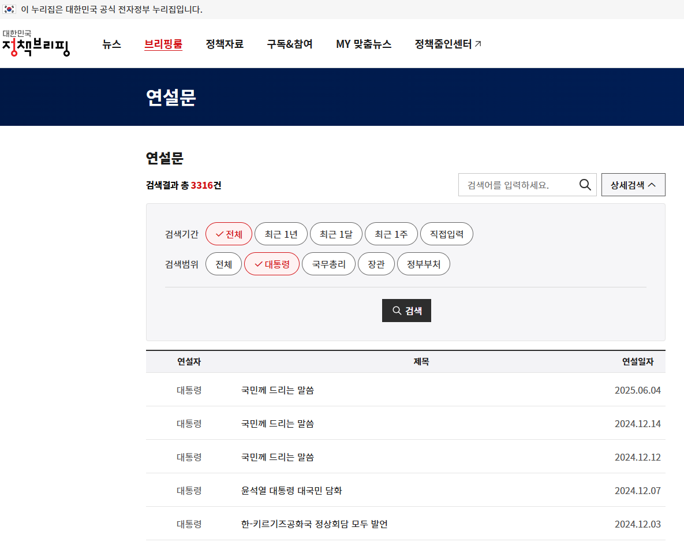Open 국민께 드리는 말씀 dated 2025.06.04

click(x=278, y=390)
